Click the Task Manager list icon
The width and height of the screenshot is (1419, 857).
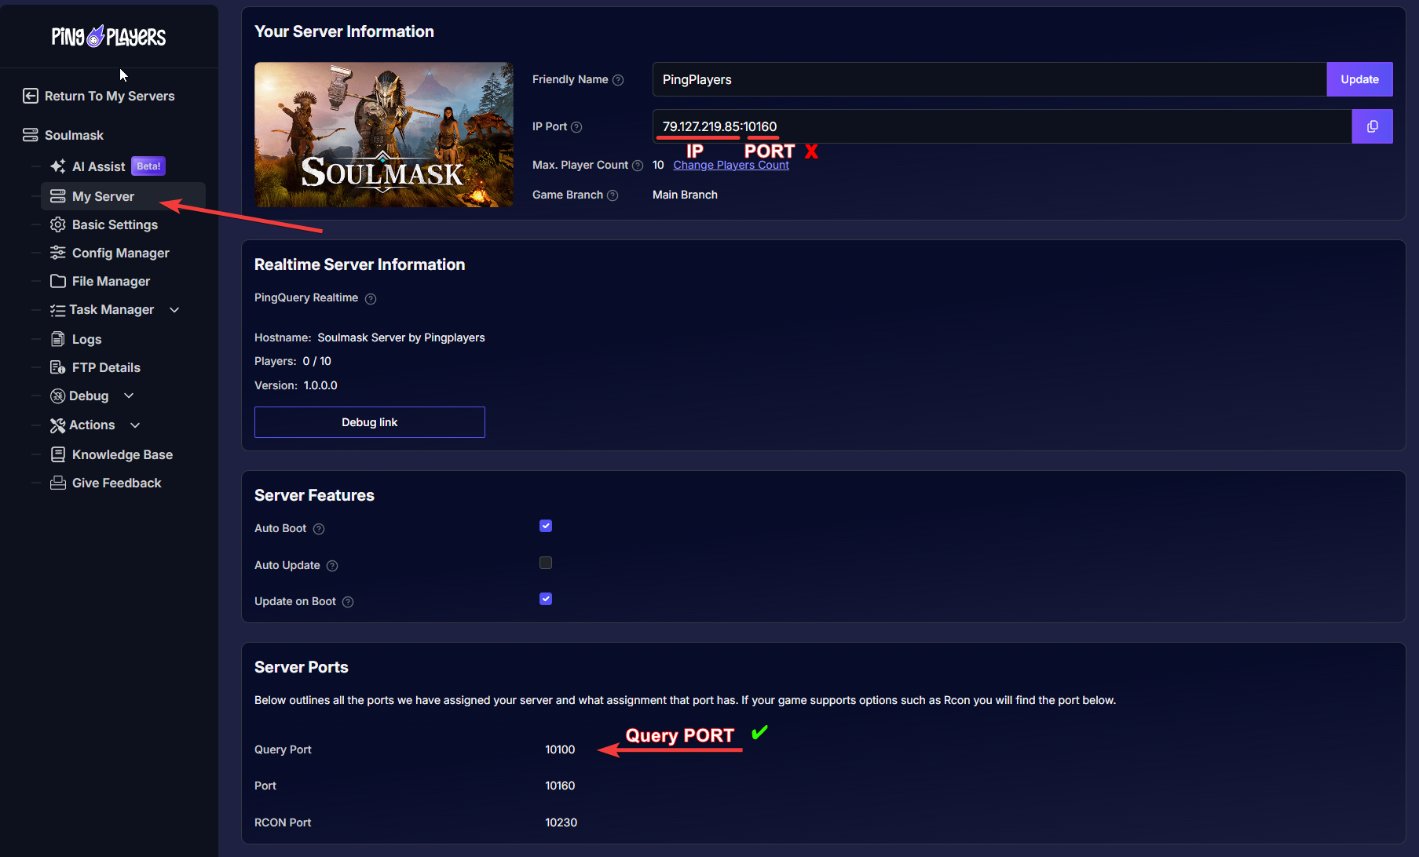point(57,310)
